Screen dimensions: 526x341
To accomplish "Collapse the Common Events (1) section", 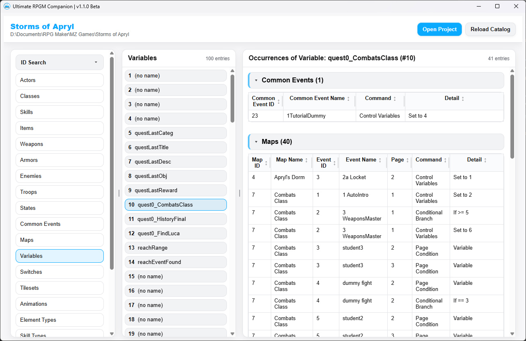I will point(256,80).
